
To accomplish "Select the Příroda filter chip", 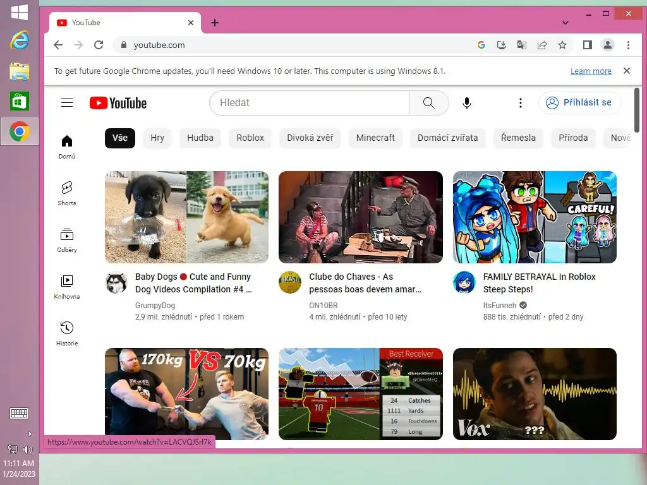I will [x=573, y=138].
